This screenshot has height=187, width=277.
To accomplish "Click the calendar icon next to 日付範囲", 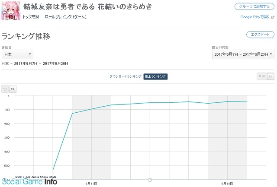I will tap(213, 47).
